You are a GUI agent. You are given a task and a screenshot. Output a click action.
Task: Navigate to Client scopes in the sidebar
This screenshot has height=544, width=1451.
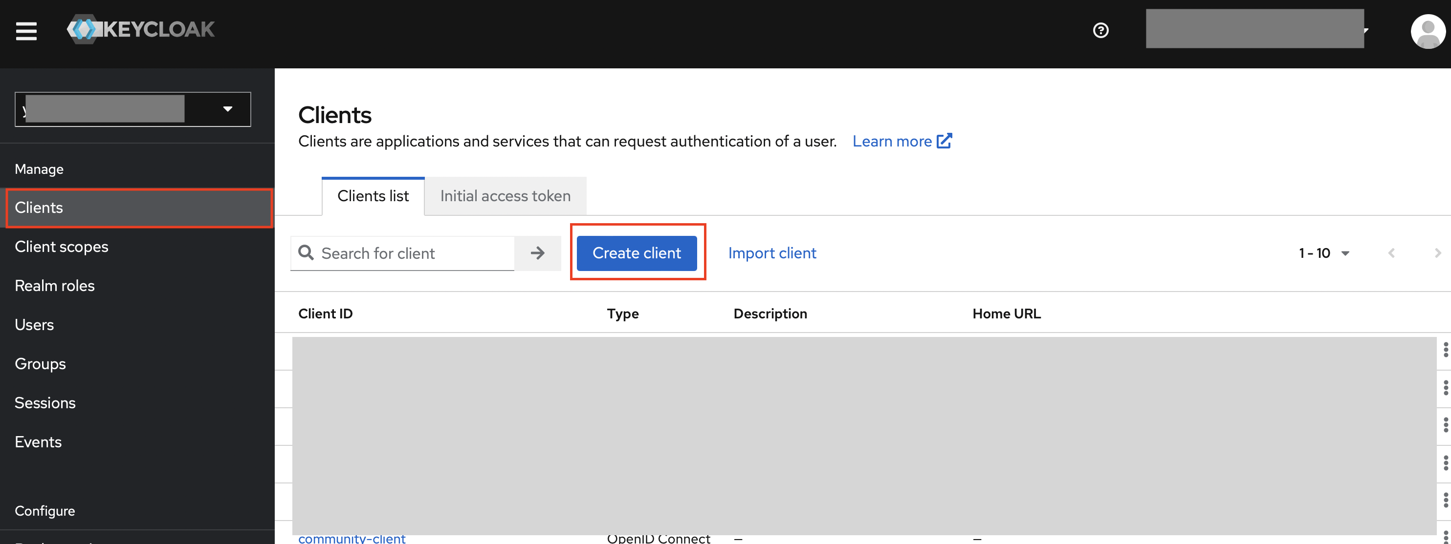click(x=62, y=247)
